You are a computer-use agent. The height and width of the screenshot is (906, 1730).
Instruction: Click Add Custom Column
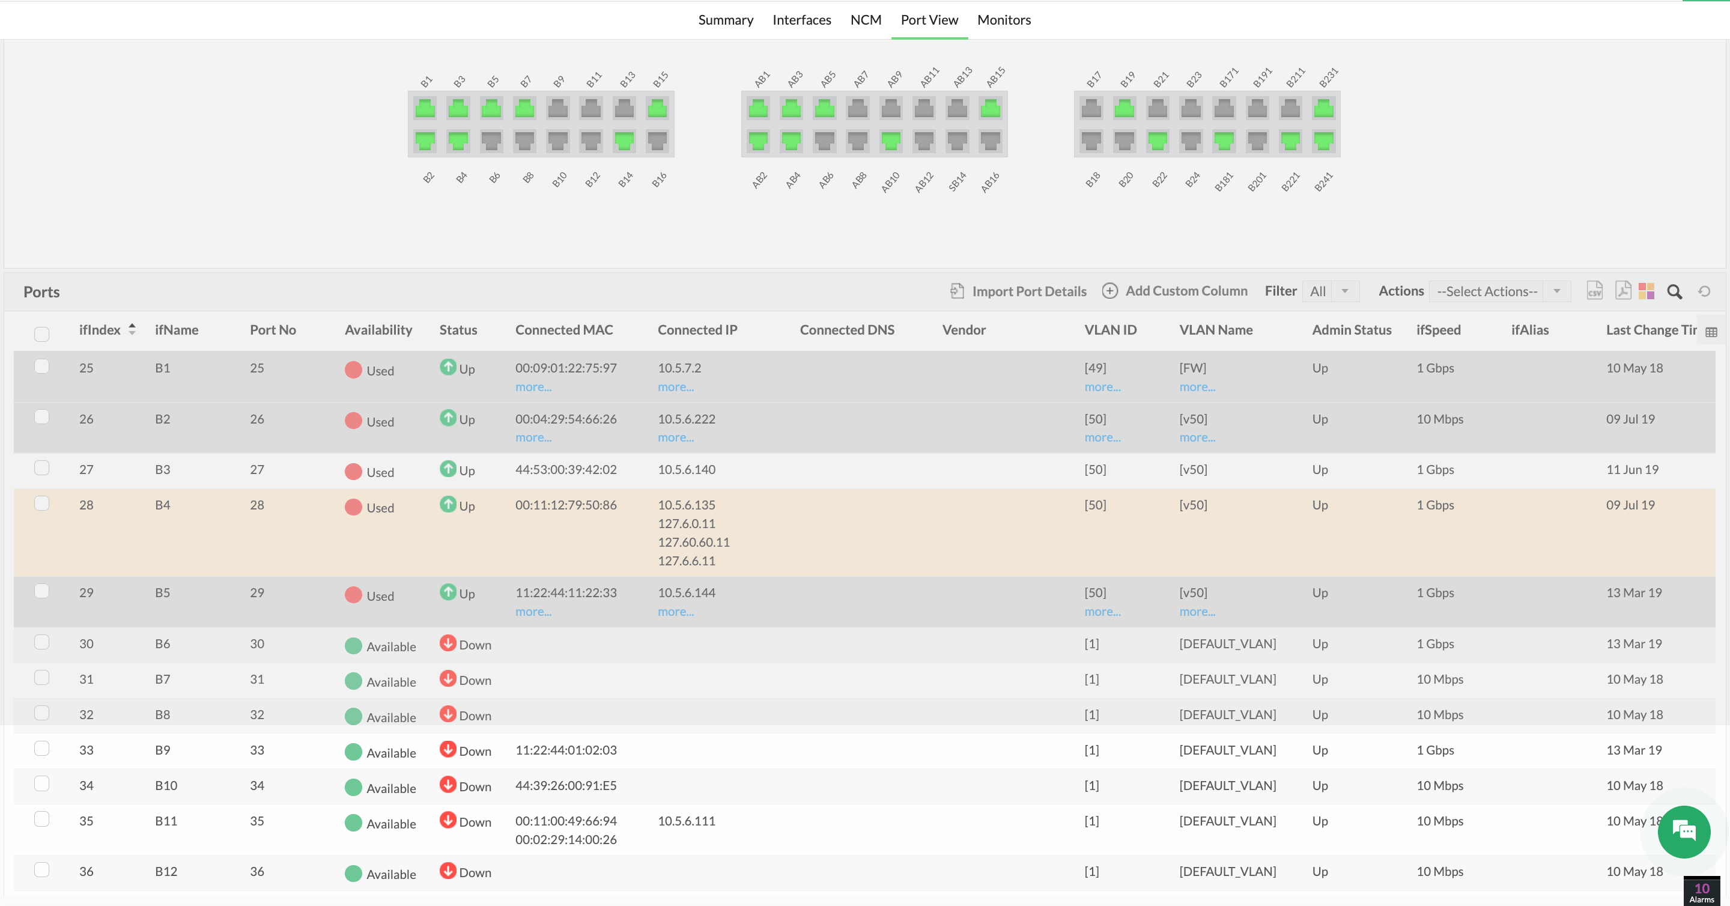pos(1174,291)
